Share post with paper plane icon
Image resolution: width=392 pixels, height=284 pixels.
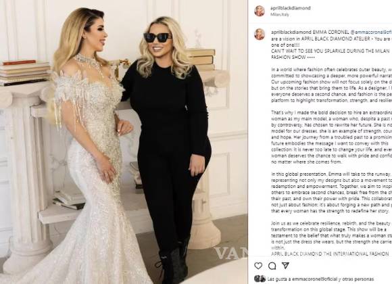click(x=285, y=266)
